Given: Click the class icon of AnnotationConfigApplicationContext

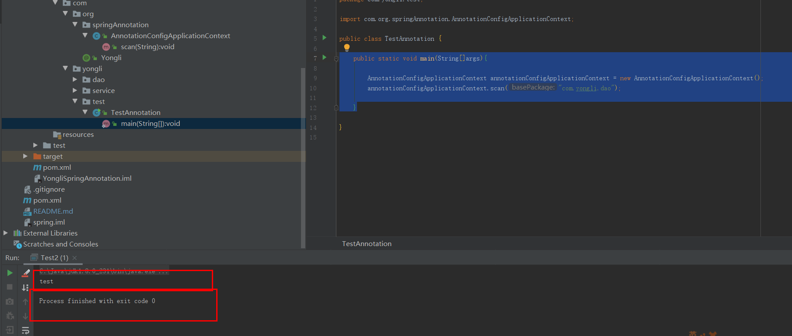Looking at the screenshot, I should (x=96, y=36).
